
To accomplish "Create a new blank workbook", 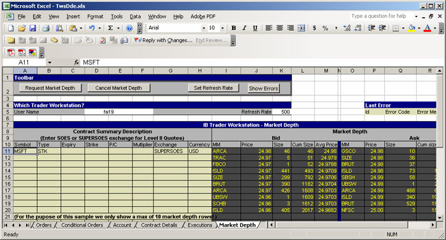I will tap(11, 28).
